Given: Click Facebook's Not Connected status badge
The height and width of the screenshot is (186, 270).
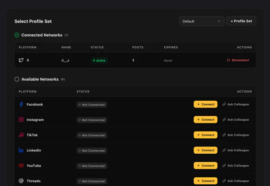Looking at the screenshot, I should (92, 104).
